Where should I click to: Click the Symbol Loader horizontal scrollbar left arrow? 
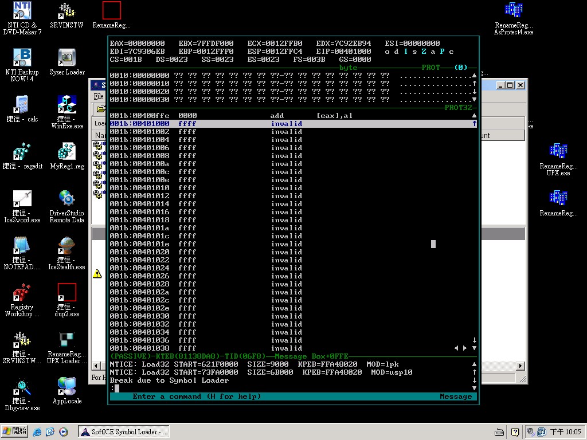click(x=96, y=366)
